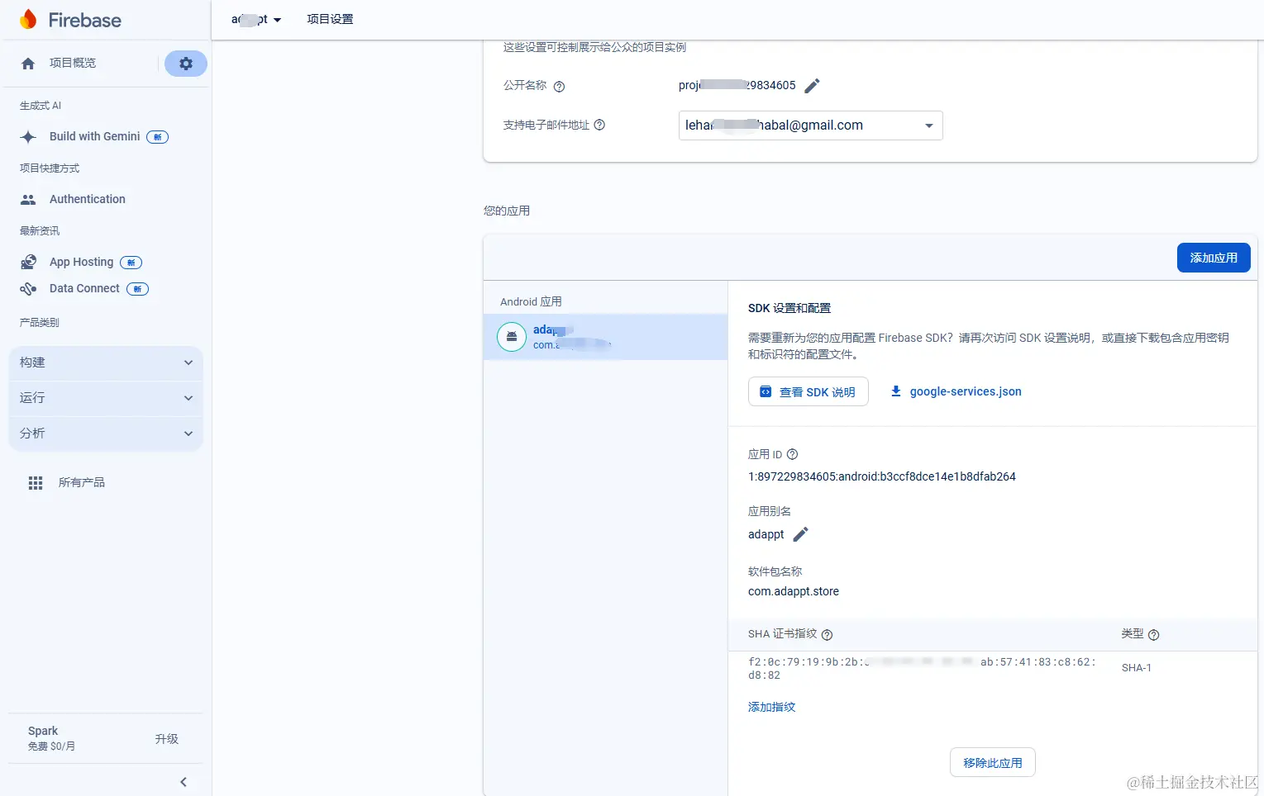1264x796 pixels.
Task: Click the SDK 设置和配置 heading
Action: [789, 309]
